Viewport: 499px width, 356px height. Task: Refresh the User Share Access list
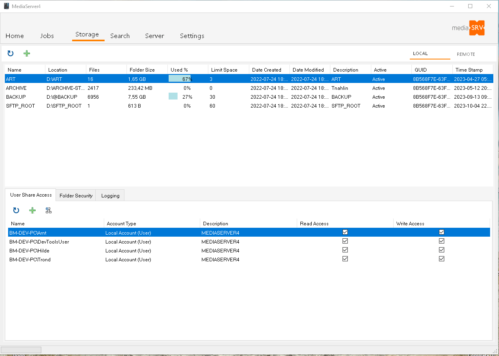click(x=16, y=210)
